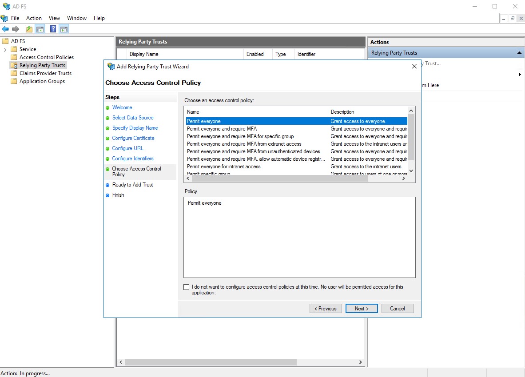Collapse the Relying Party Trusts actions section
The height and width of the screenshot is (377, 525).
(x=519, y=52)
